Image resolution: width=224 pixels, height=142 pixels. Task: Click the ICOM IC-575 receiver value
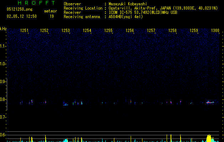coord(143,12)
